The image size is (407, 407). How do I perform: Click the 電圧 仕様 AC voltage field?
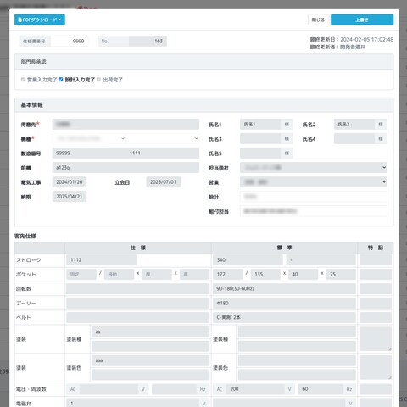point(109,389)
